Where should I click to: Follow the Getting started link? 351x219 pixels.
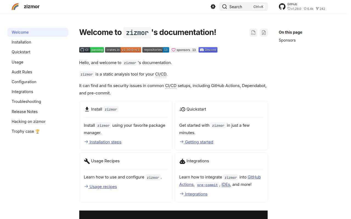point(196,142)
